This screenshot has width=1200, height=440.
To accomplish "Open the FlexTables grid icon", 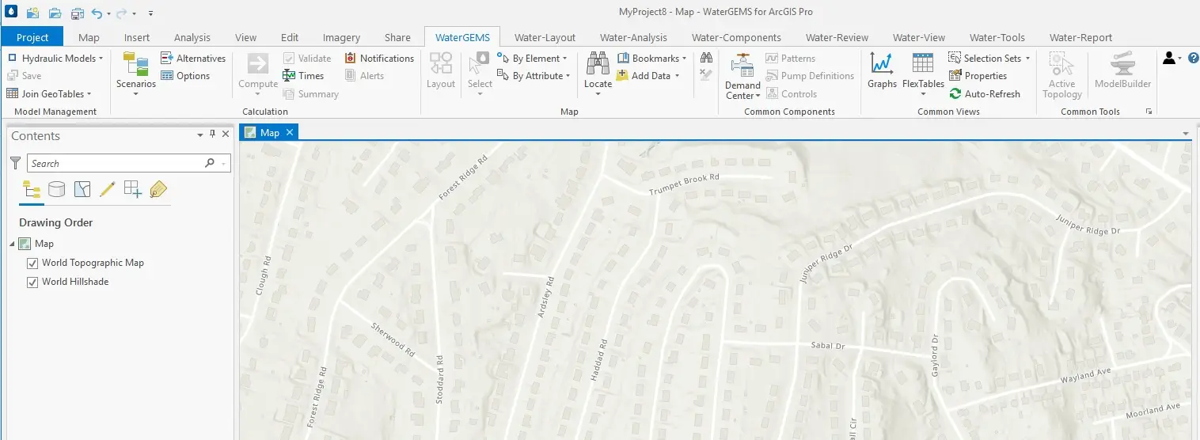I will [x=923, y=64].
